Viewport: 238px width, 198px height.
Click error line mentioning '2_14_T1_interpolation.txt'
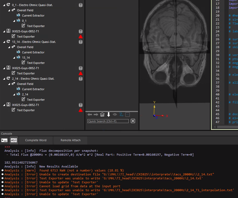119,190
